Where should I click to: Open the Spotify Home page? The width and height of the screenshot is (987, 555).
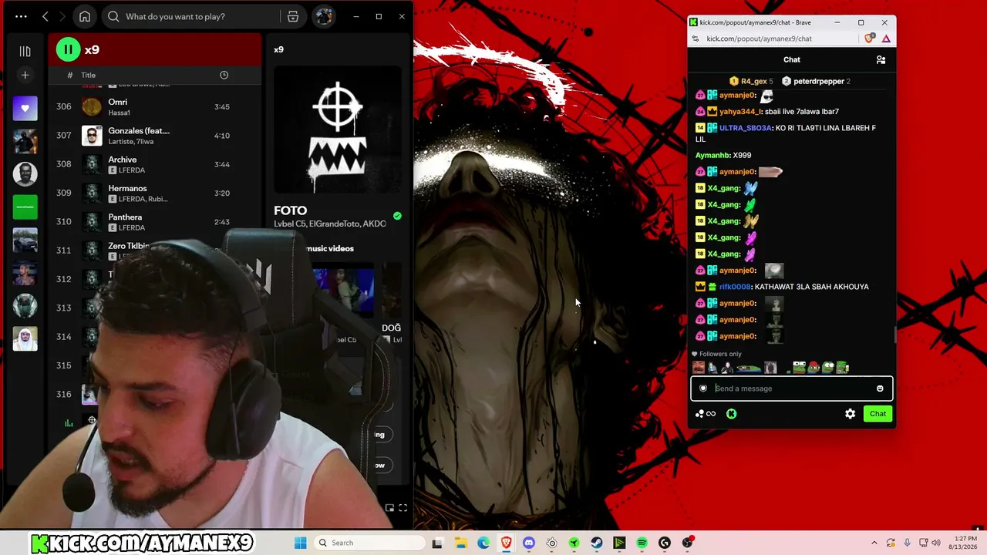tap(85, 16)
